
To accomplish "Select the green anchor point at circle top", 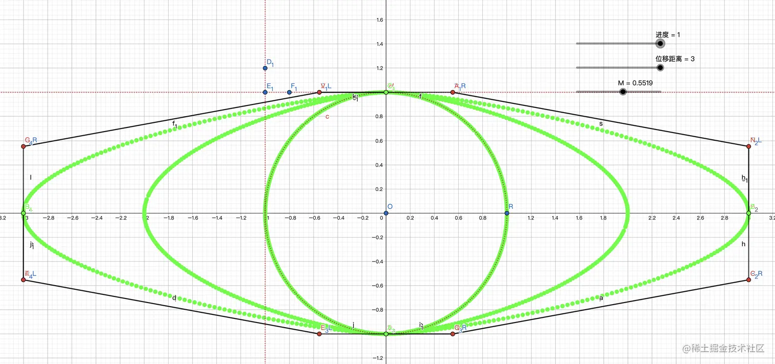I will 386,92.
